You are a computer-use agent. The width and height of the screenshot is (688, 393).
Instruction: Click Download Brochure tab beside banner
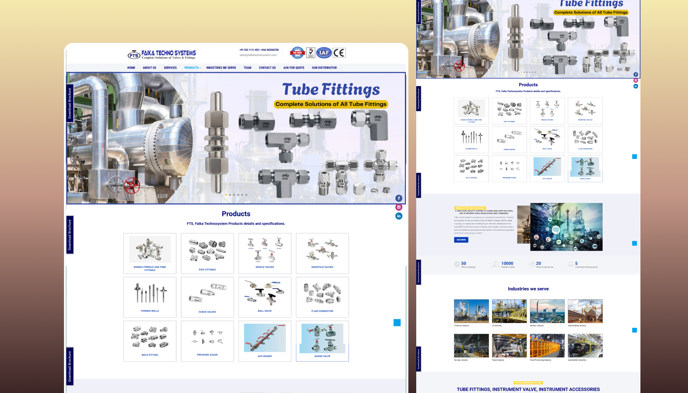[70, 103]
